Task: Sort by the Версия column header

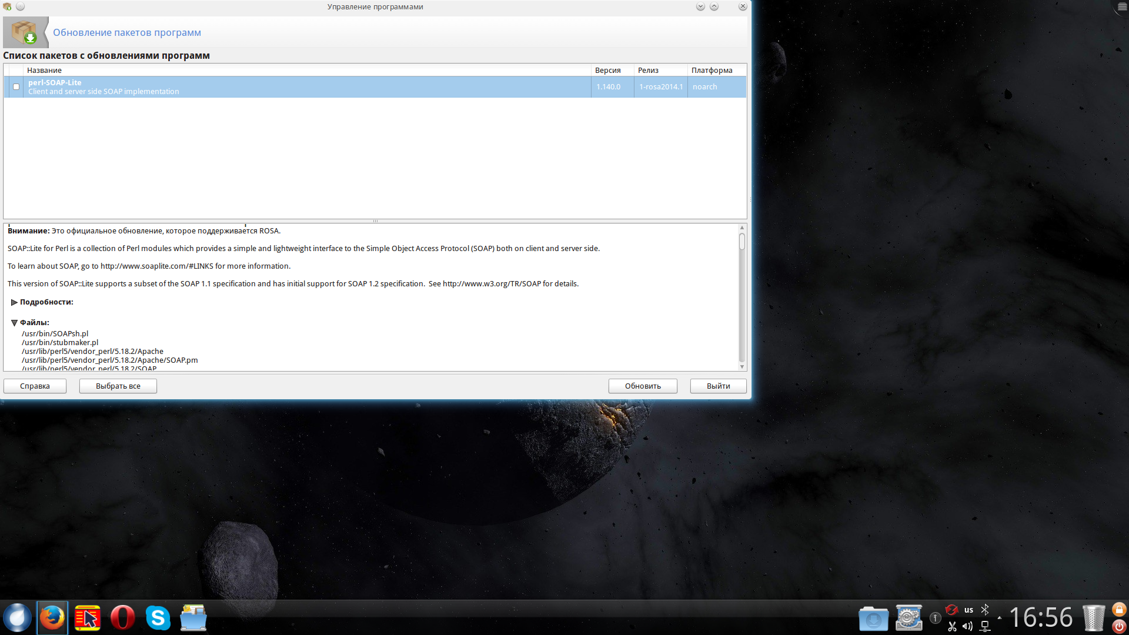Action: (x=607, y=71)
